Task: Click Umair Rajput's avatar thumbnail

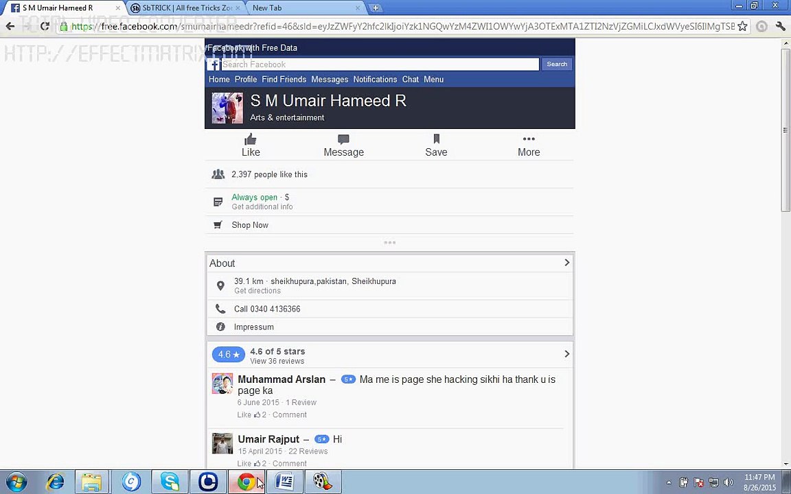Action: pos(222,443)
